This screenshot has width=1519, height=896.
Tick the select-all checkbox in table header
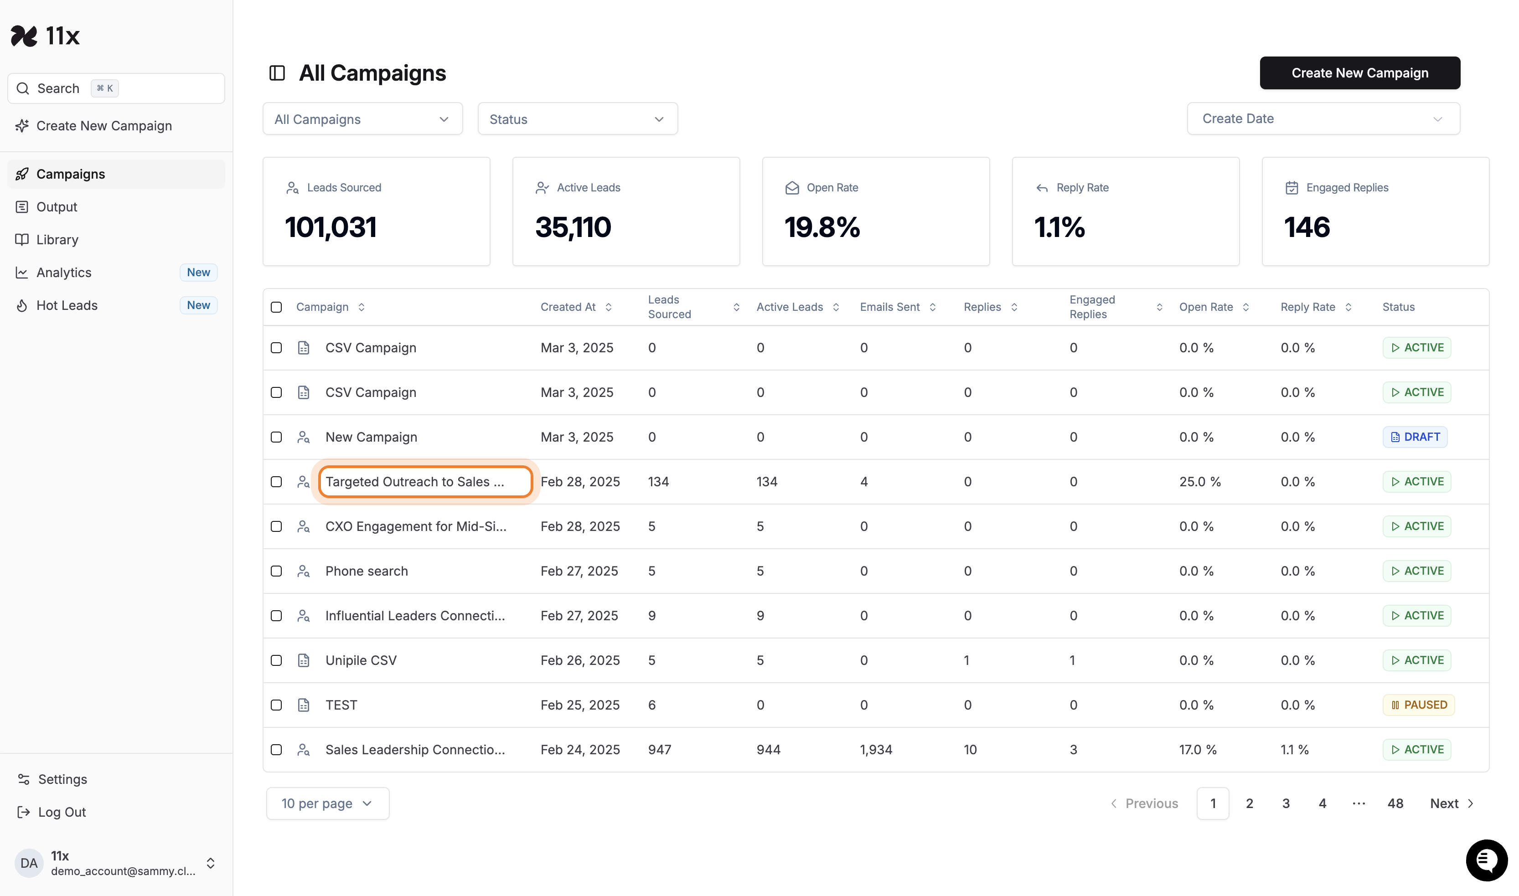(276, 307)
